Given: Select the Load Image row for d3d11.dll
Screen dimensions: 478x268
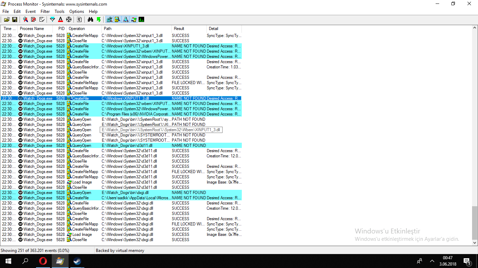Looking at the screenshot, I should 121,182.
